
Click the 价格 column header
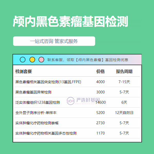[x=100, y=71]
